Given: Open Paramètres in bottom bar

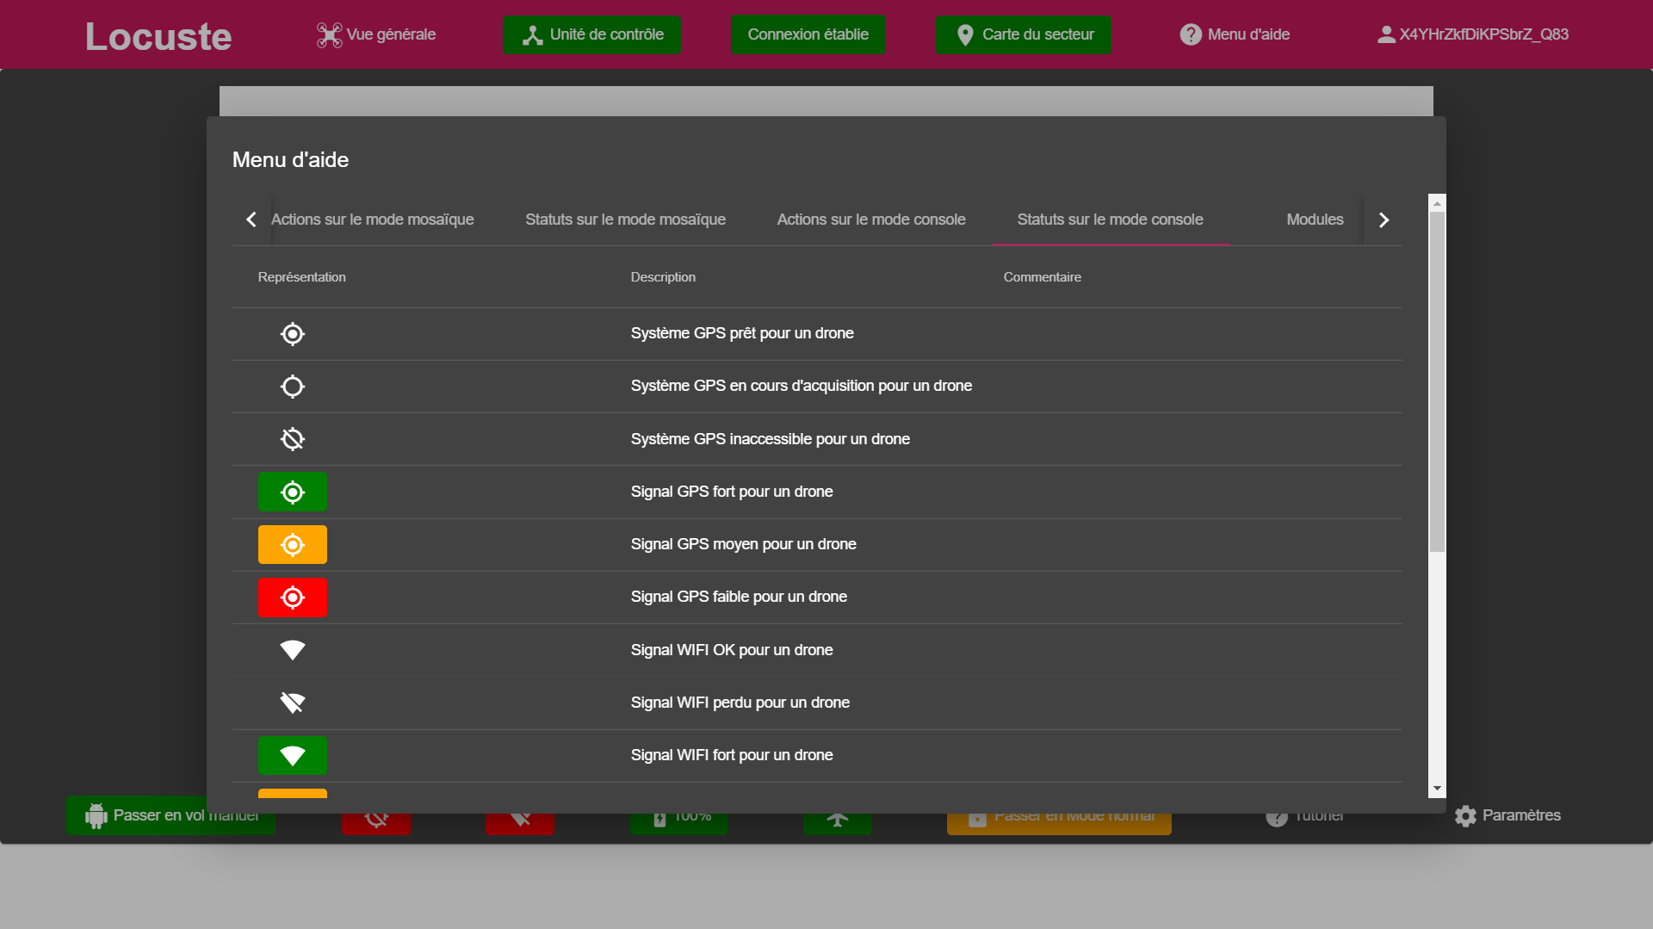Looking at the screenshot, I should click(1508, 815).
